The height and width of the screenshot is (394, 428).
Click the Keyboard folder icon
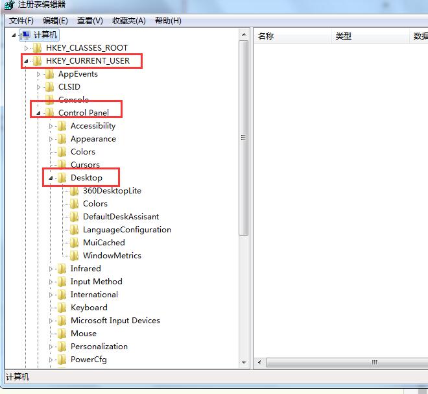pyautogui.click(x=62, y=308)
